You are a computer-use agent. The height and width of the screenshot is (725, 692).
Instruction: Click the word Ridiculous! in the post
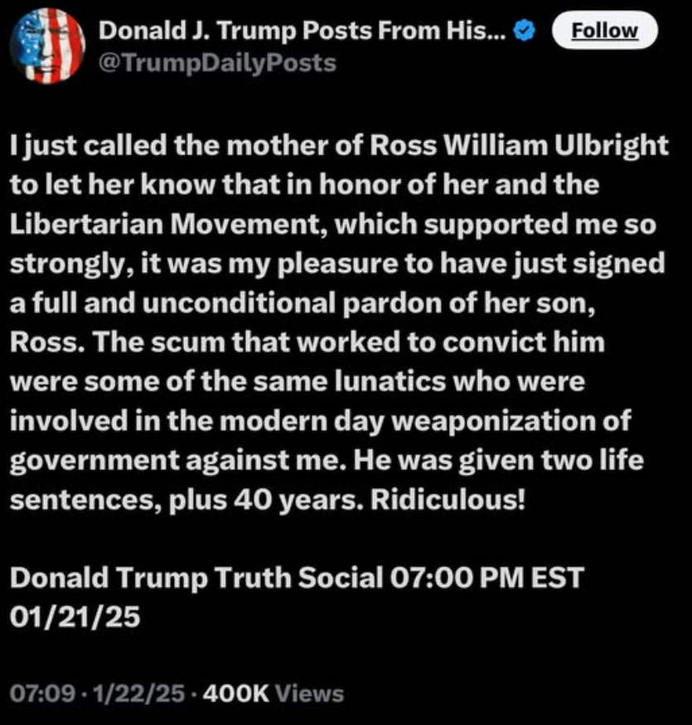coord(448,499)
